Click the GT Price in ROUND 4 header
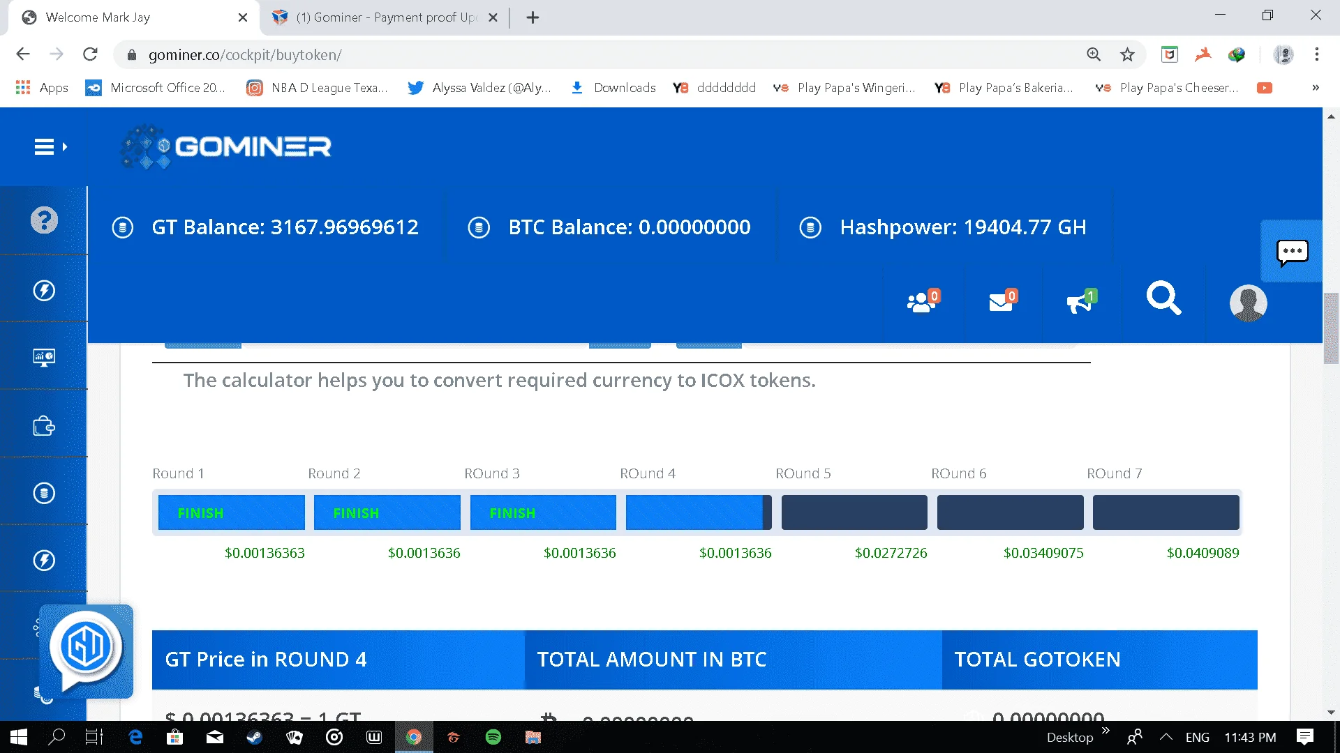This screenshot has width=1340, height=753. pyautogui.click(x=338, y=660)
